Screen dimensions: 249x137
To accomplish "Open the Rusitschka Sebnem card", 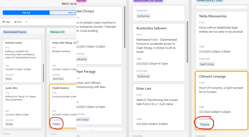I will pyautogui.click(x=159, y=53).
